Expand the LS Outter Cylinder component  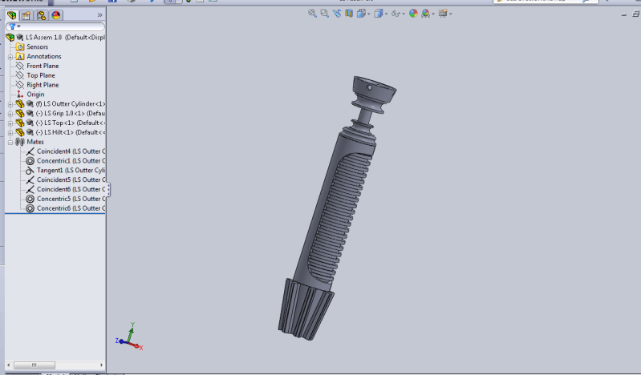pyautogui.click(x=10, y=104)
